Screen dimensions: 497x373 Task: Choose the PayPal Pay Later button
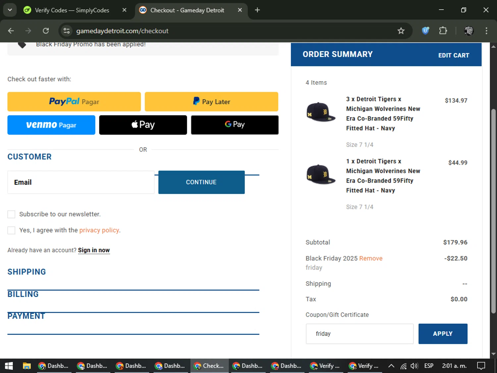click(211, 101)
